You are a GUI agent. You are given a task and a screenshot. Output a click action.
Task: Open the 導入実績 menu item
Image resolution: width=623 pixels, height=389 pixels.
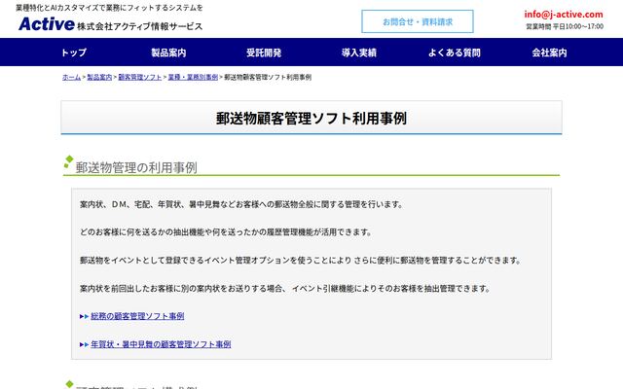(359, 53)
